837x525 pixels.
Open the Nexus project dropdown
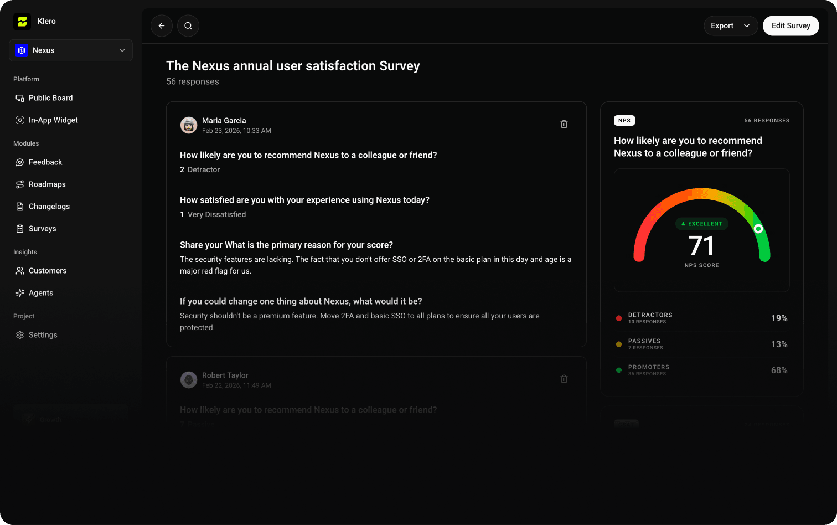(x=71, y=50)
